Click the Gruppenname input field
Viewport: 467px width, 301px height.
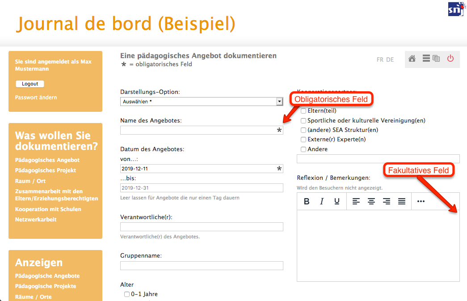pyautogui.click(x=202, y=266)
